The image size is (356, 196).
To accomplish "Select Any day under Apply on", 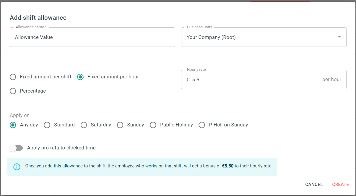I will 13,125.
